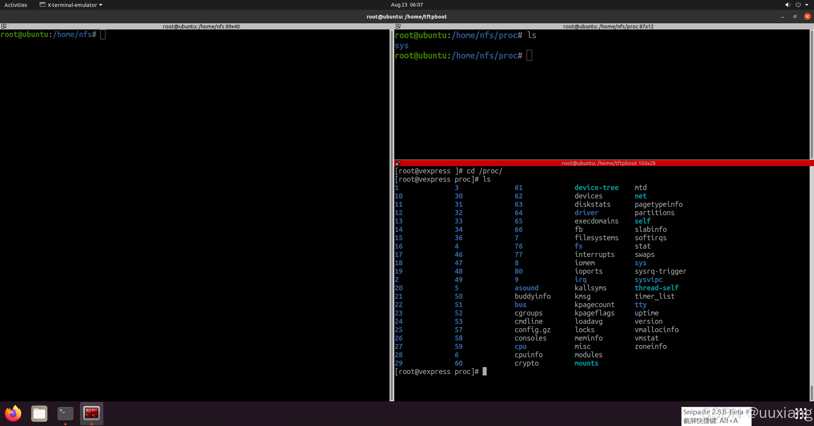This screenshot has height=426, width=814.
Task: Click 'crypto' in the proc listing
Action: (526, 363)
